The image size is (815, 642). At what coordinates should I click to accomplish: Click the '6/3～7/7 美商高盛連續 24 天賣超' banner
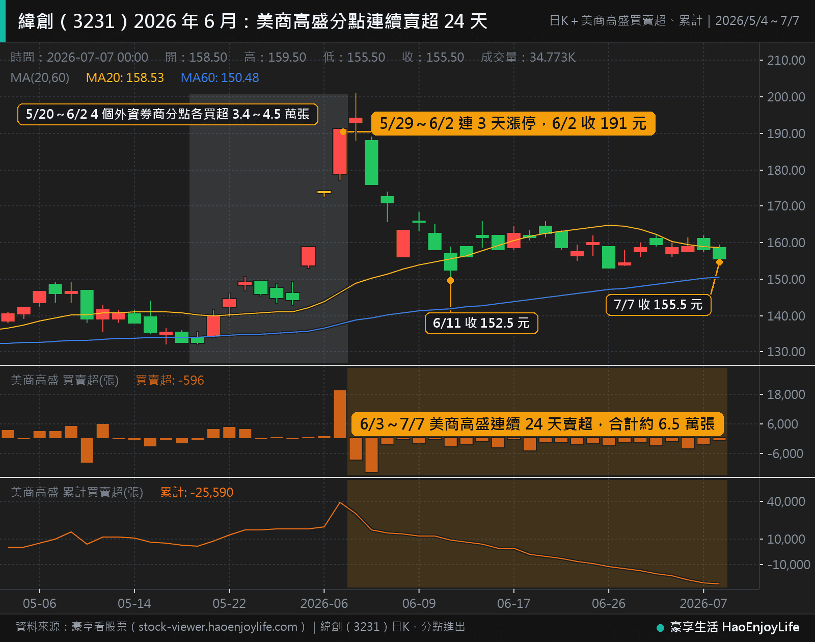tap(537, 424)
